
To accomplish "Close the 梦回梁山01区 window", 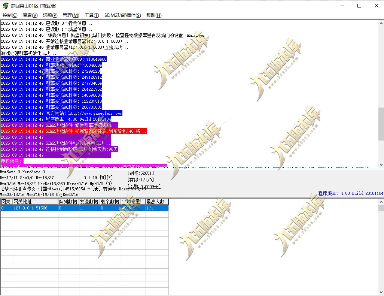I will (377, 6).
